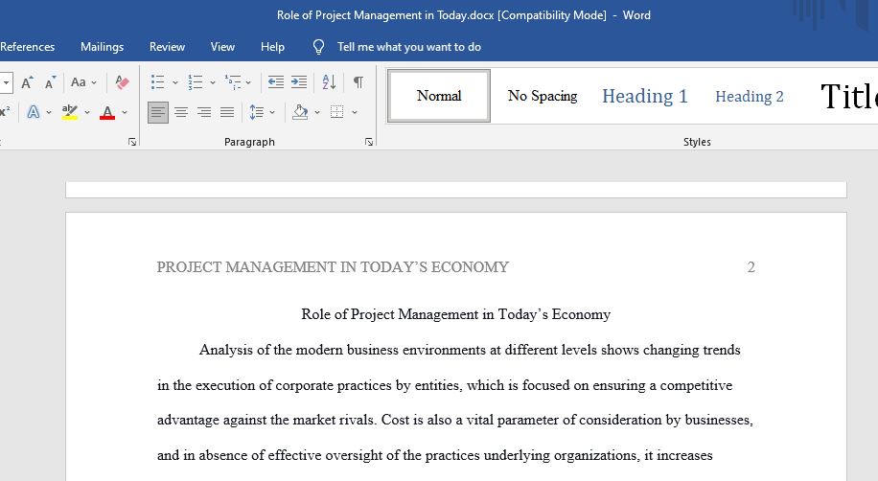Screen dimensions: 878x481
Task: Open the Mailings tab
Action: pyautogui.click(x=102, y=47)
